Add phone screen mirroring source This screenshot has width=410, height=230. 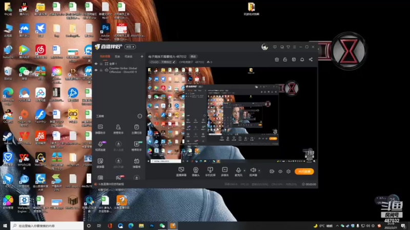(210, 172)
